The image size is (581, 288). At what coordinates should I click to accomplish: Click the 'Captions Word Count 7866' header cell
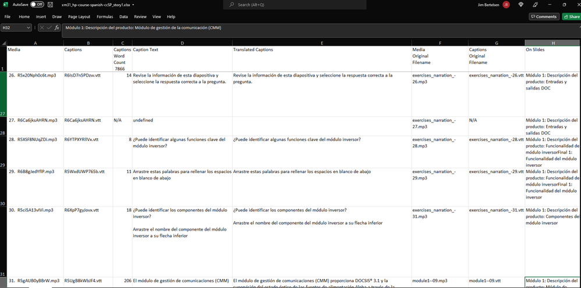click(x=122, y=59)
